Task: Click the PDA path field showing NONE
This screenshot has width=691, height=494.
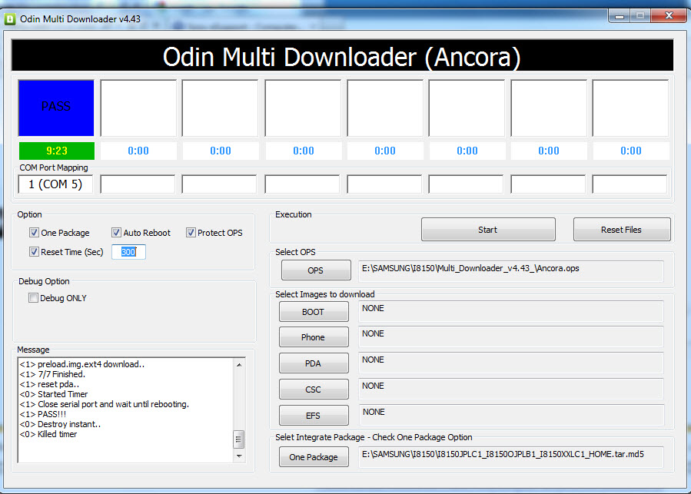Action: [511, 363]
